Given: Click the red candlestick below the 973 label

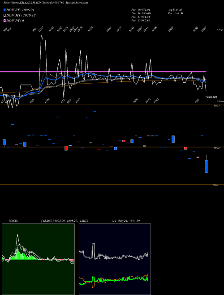Looking at the screenshot, I should [66, 148].
